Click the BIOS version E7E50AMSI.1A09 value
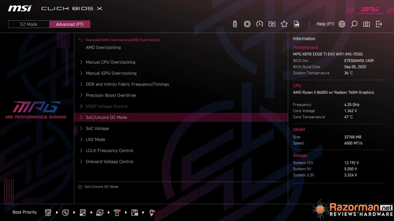The image size is (394, 221). click(x=359, y=61)
